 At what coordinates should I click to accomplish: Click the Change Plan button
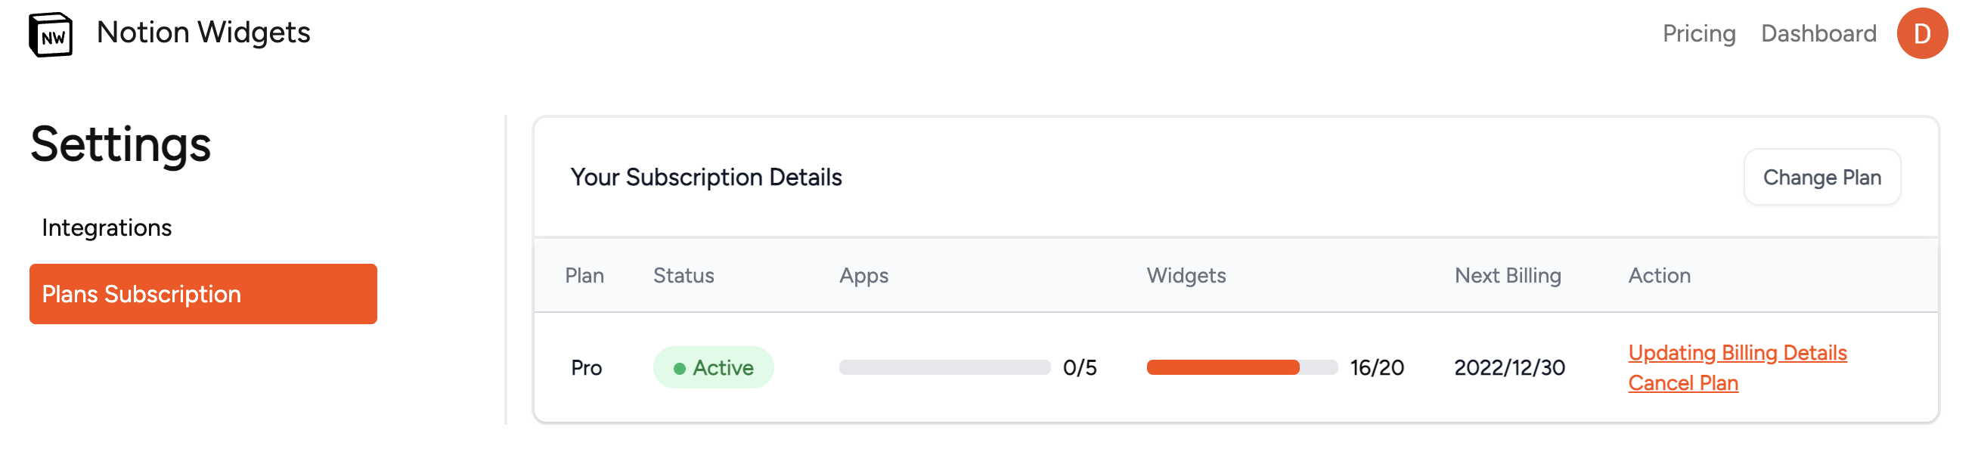pyautogui.click(x=1822, y=177)
